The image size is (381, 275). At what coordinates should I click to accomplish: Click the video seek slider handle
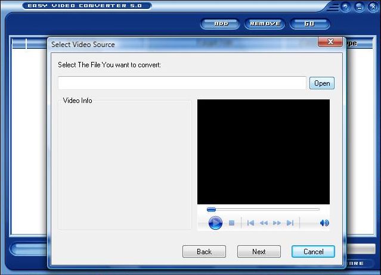coord(211,210)
